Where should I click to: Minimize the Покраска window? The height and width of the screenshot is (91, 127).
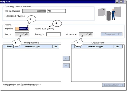point(117,2)
